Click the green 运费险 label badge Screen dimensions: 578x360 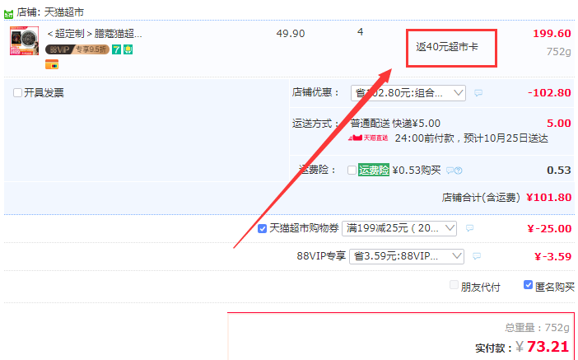(374, 170)
